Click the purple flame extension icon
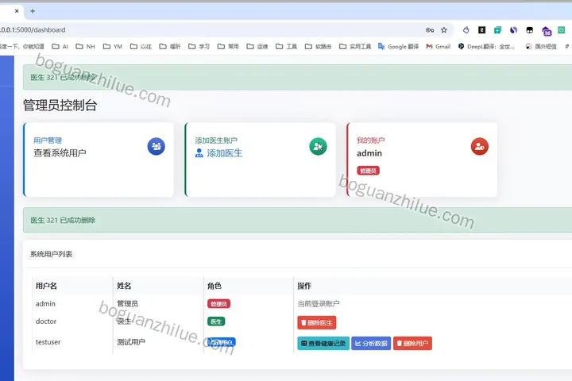The width and height of the screenshot is (572, 381). click(466, 30)
